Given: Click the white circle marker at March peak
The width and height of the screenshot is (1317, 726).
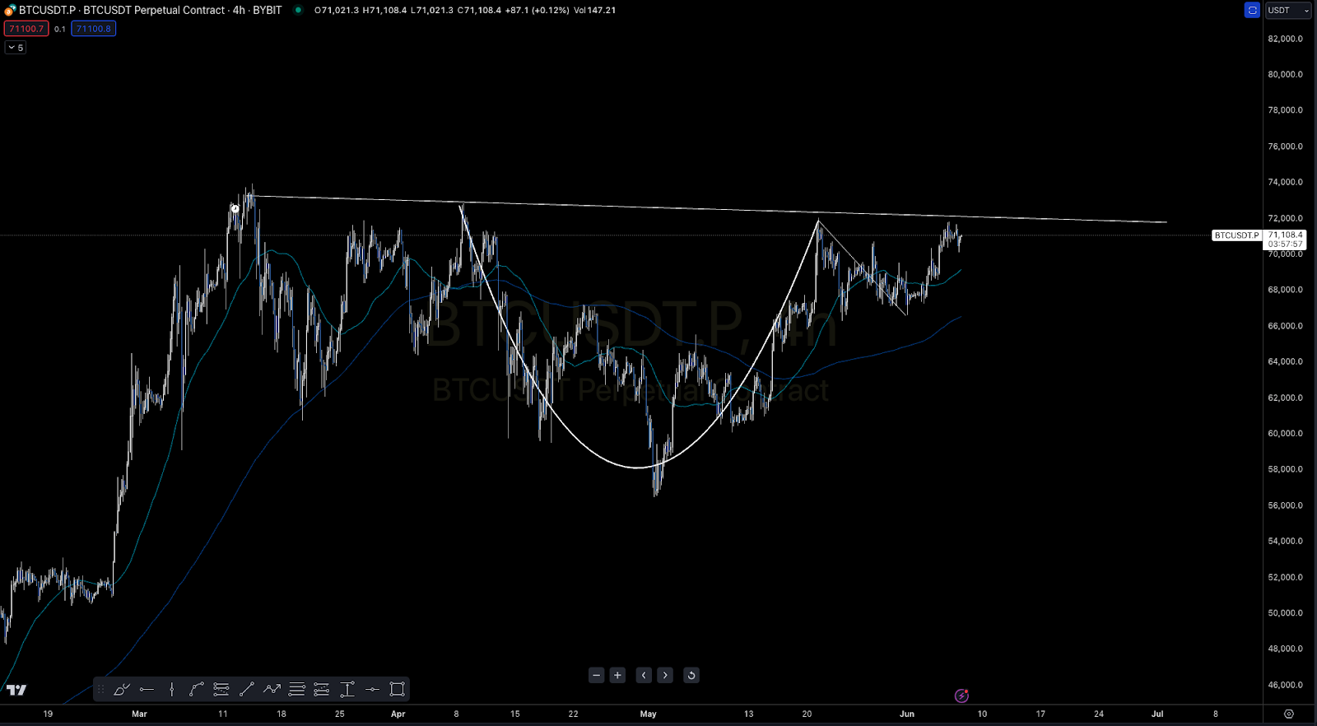Looking at the screenshot, I should [235, 208].
